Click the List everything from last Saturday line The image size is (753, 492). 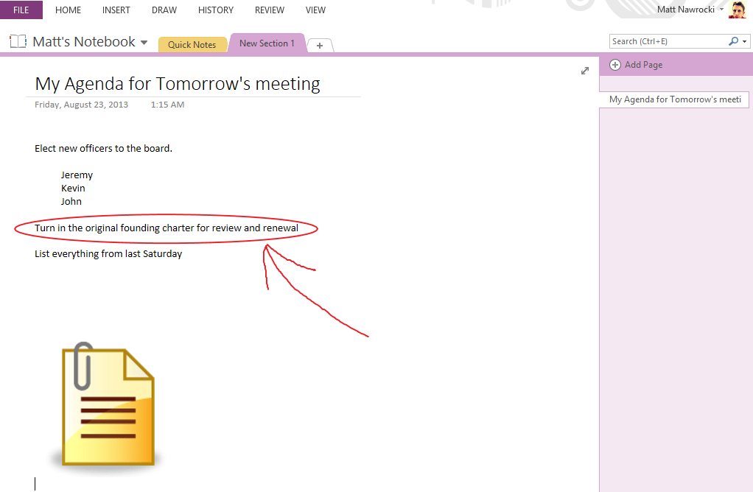coord(108,254)
